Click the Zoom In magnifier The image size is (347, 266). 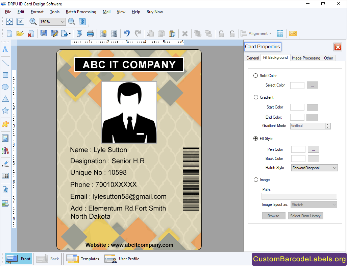point(33,22)
